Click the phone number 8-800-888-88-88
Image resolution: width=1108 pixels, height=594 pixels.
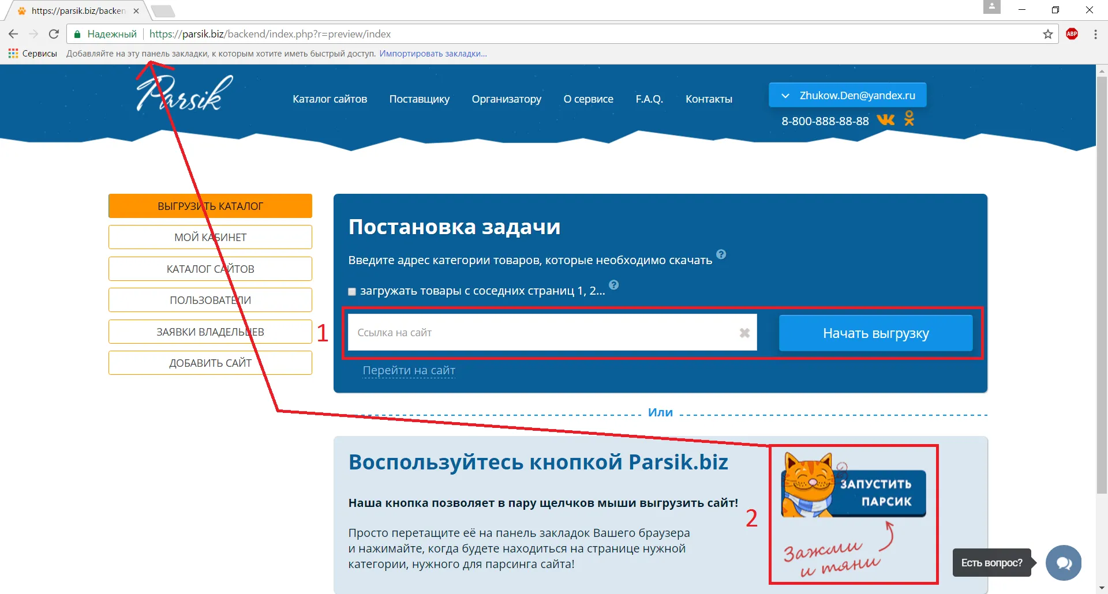click(825, 121)
